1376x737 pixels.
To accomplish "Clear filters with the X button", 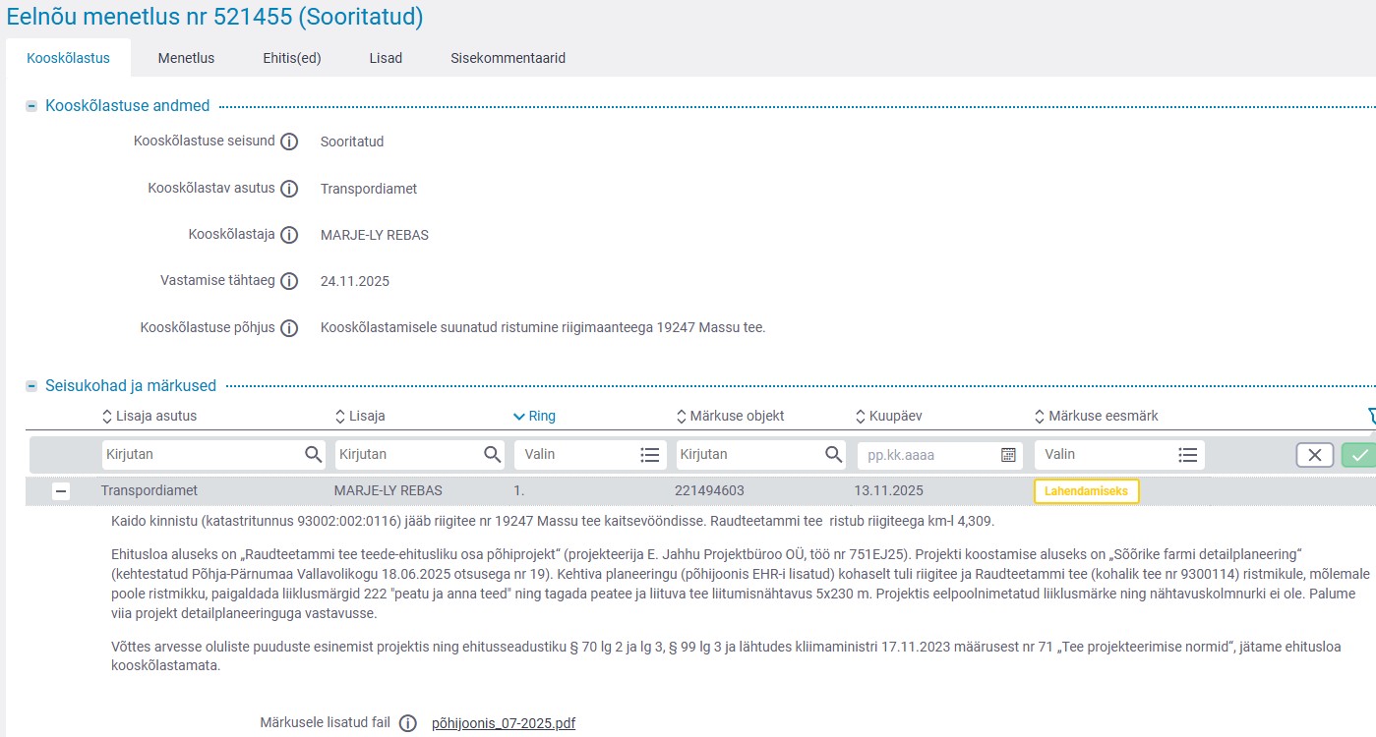I will tap(1314, 455).
